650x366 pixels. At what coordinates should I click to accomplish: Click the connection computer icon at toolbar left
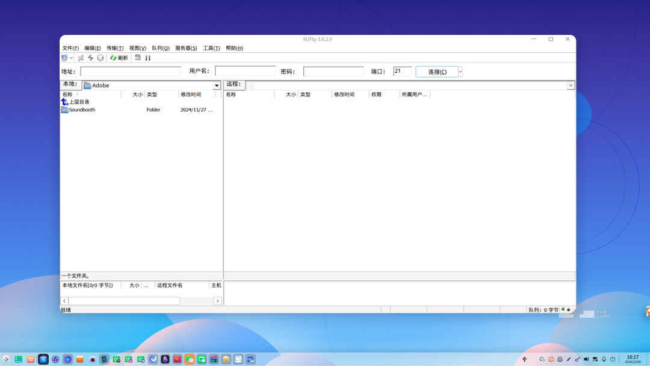65,58
